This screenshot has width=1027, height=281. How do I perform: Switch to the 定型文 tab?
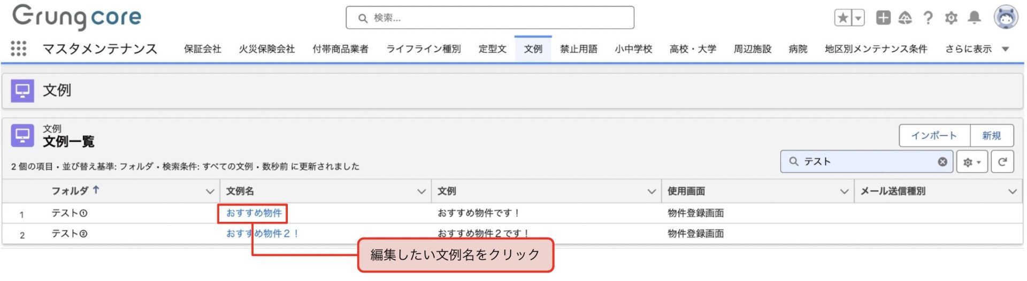tap(492, 49)
